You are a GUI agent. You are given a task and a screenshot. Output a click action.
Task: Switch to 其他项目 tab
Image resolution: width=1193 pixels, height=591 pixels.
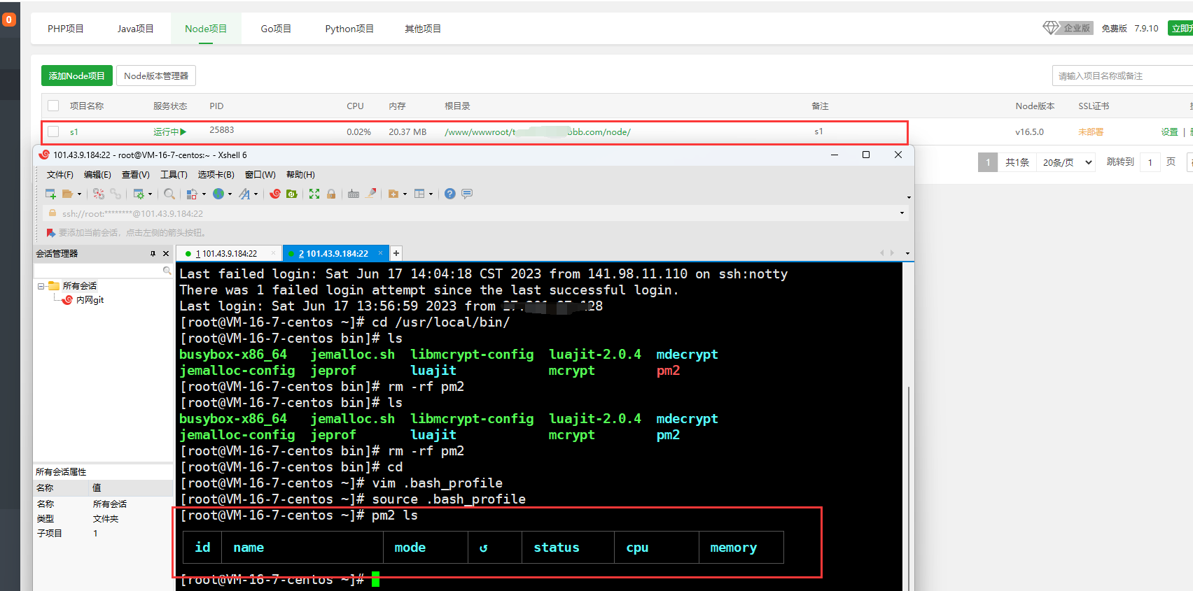click(x=423, y=29)
